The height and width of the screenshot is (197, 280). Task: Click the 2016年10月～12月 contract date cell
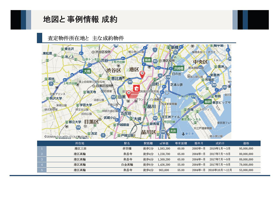click(220, 170)
